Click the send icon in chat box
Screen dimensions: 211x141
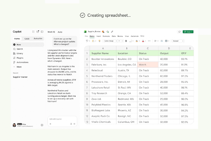(x=74, y=124)
